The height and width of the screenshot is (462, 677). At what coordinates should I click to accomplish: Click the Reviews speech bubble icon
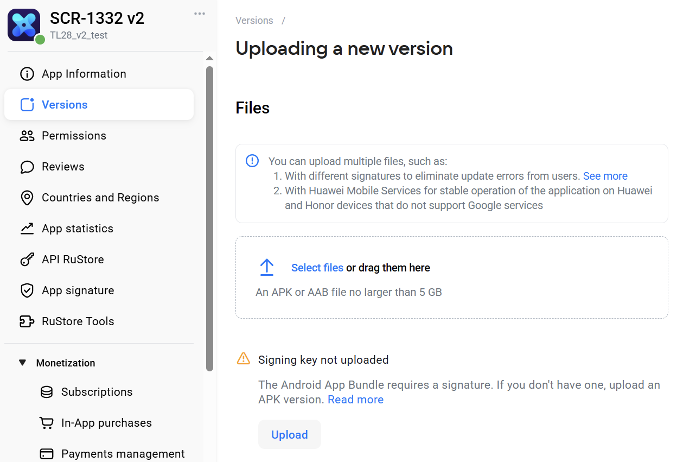coord(27,167)
